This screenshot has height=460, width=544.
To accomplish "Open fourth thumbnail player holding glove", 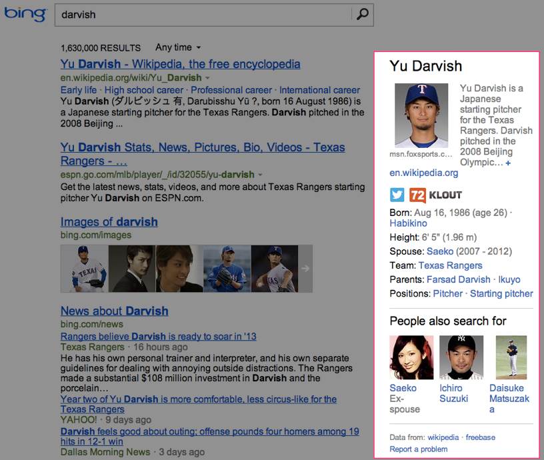I will (x=227, y=269).
